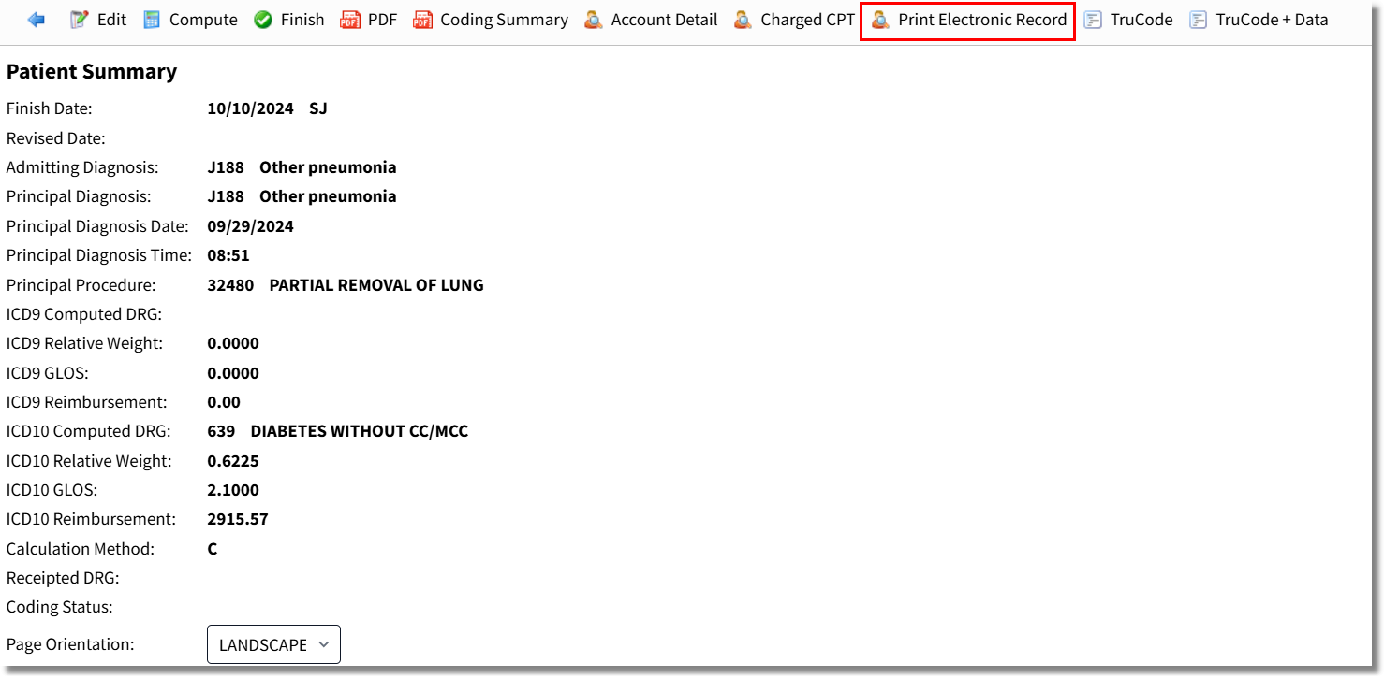Click ICD10 Reimbursement value 2915.57
The height and width of the screenshot is (678, 1384).
click(238, 519)
